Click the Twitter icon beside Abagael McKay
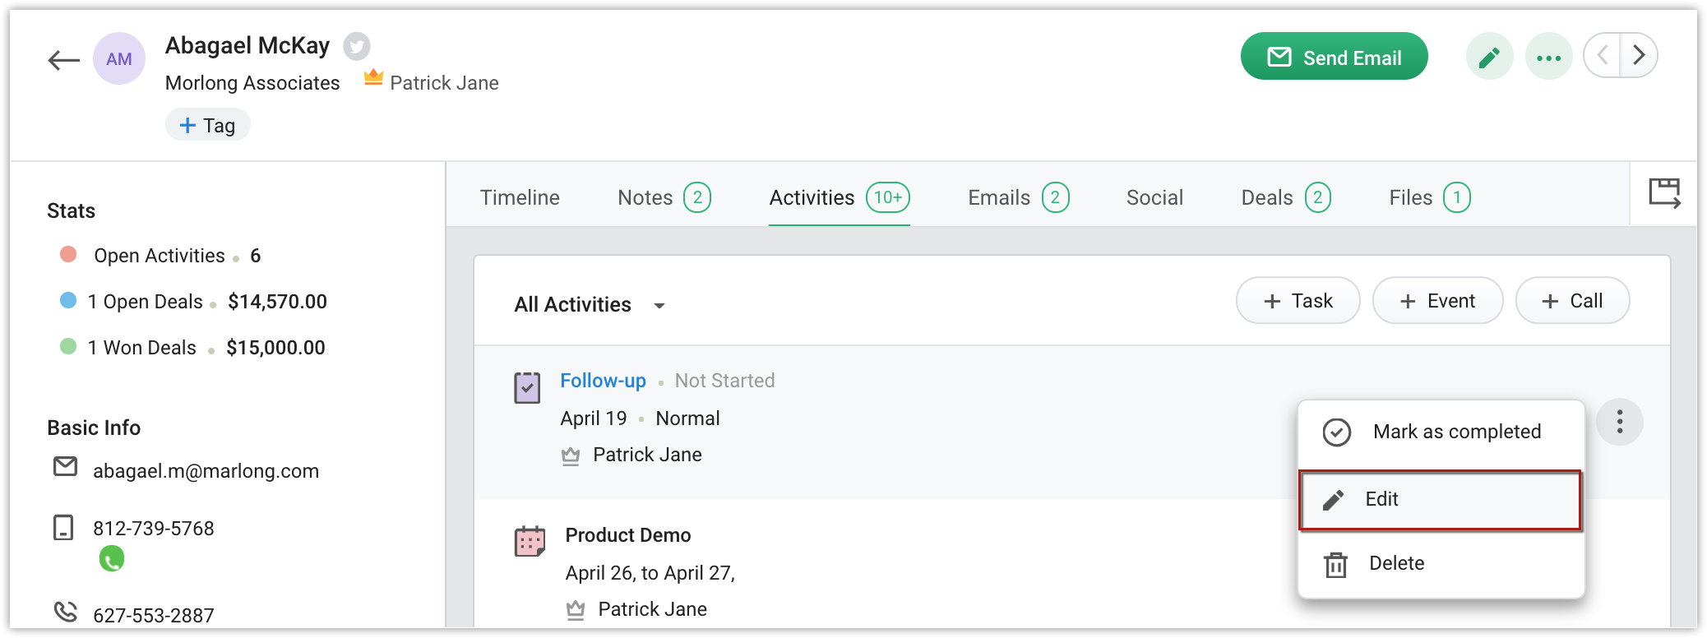 click(356, 46)
